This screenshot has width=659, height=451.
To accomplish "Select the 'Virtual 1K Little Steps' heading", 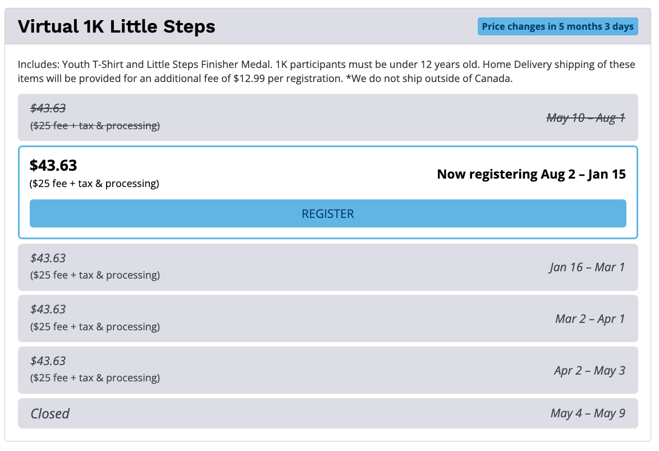I will coord(117,26).
